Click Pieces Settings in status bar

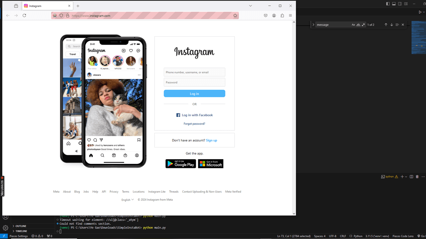[x=19, y=236]
